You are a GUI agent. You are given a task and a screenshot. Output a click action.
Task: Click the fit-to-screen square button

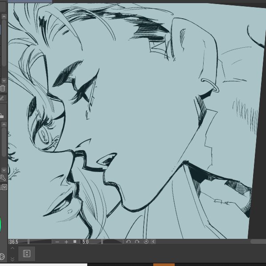click(75, 241)
